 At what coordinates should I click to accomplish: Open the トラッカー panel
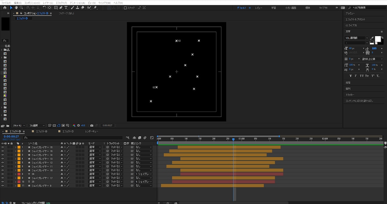coord(350,95)
